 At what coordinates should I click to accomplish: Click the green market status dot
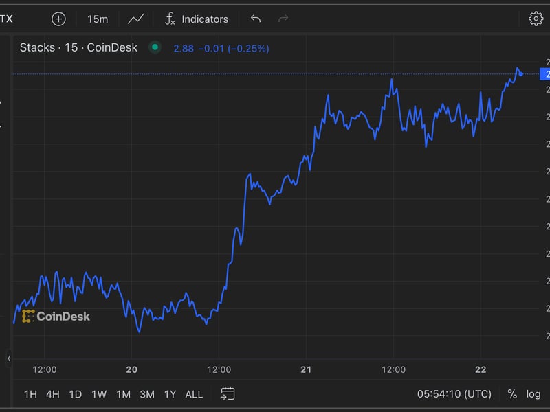tap(155, 47)
